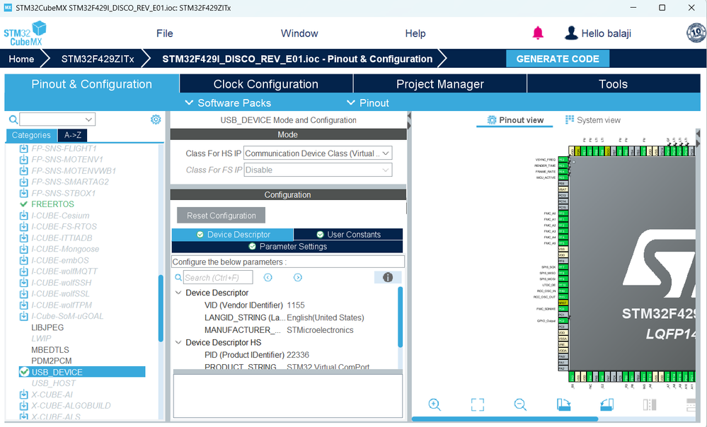707x427 pixels.
Task: Select the Device Descriptor tab
Action: pyautogui.click(x=233, y=234)
